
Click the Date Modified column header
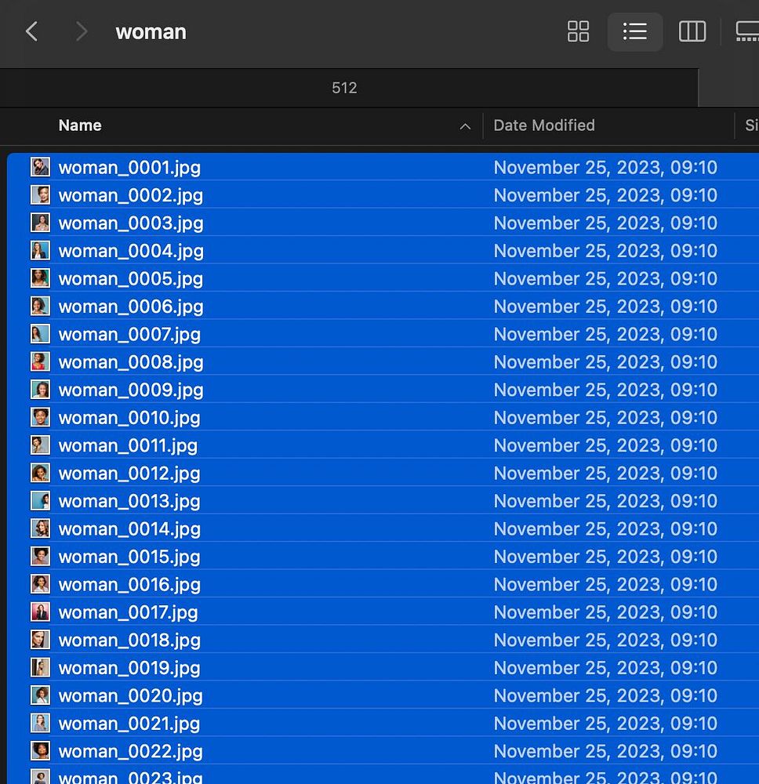point(544,125)
